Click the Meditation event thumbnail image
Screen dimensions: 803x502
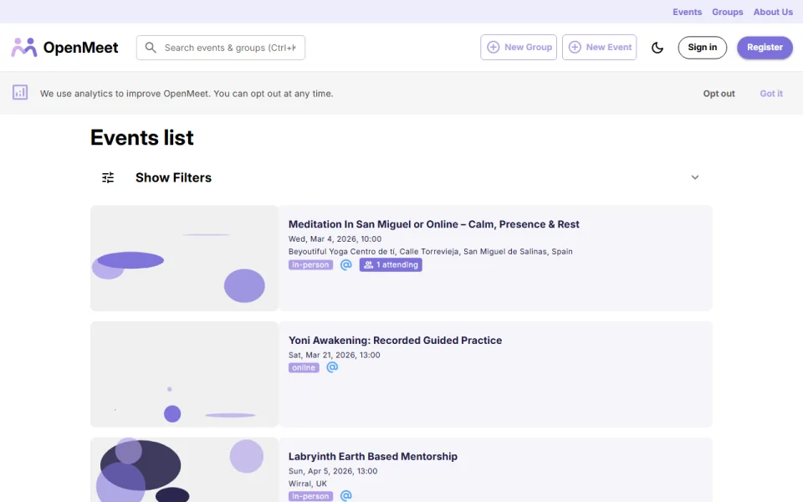(184, 259)
